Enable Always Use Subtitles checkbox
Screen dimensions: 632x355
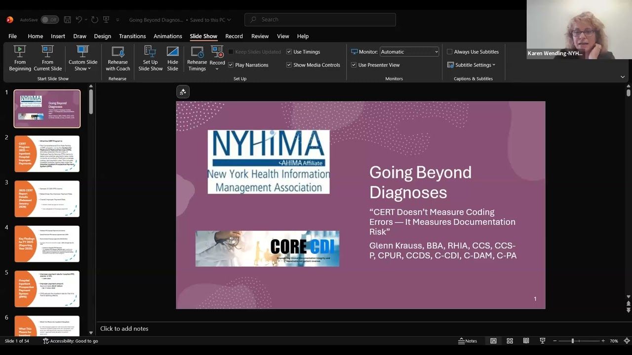pyautogui.click(x=449, y=52)
